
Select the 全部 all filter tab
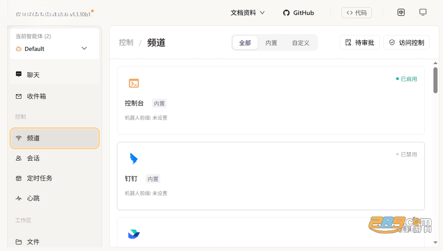[x=245, y=43]
